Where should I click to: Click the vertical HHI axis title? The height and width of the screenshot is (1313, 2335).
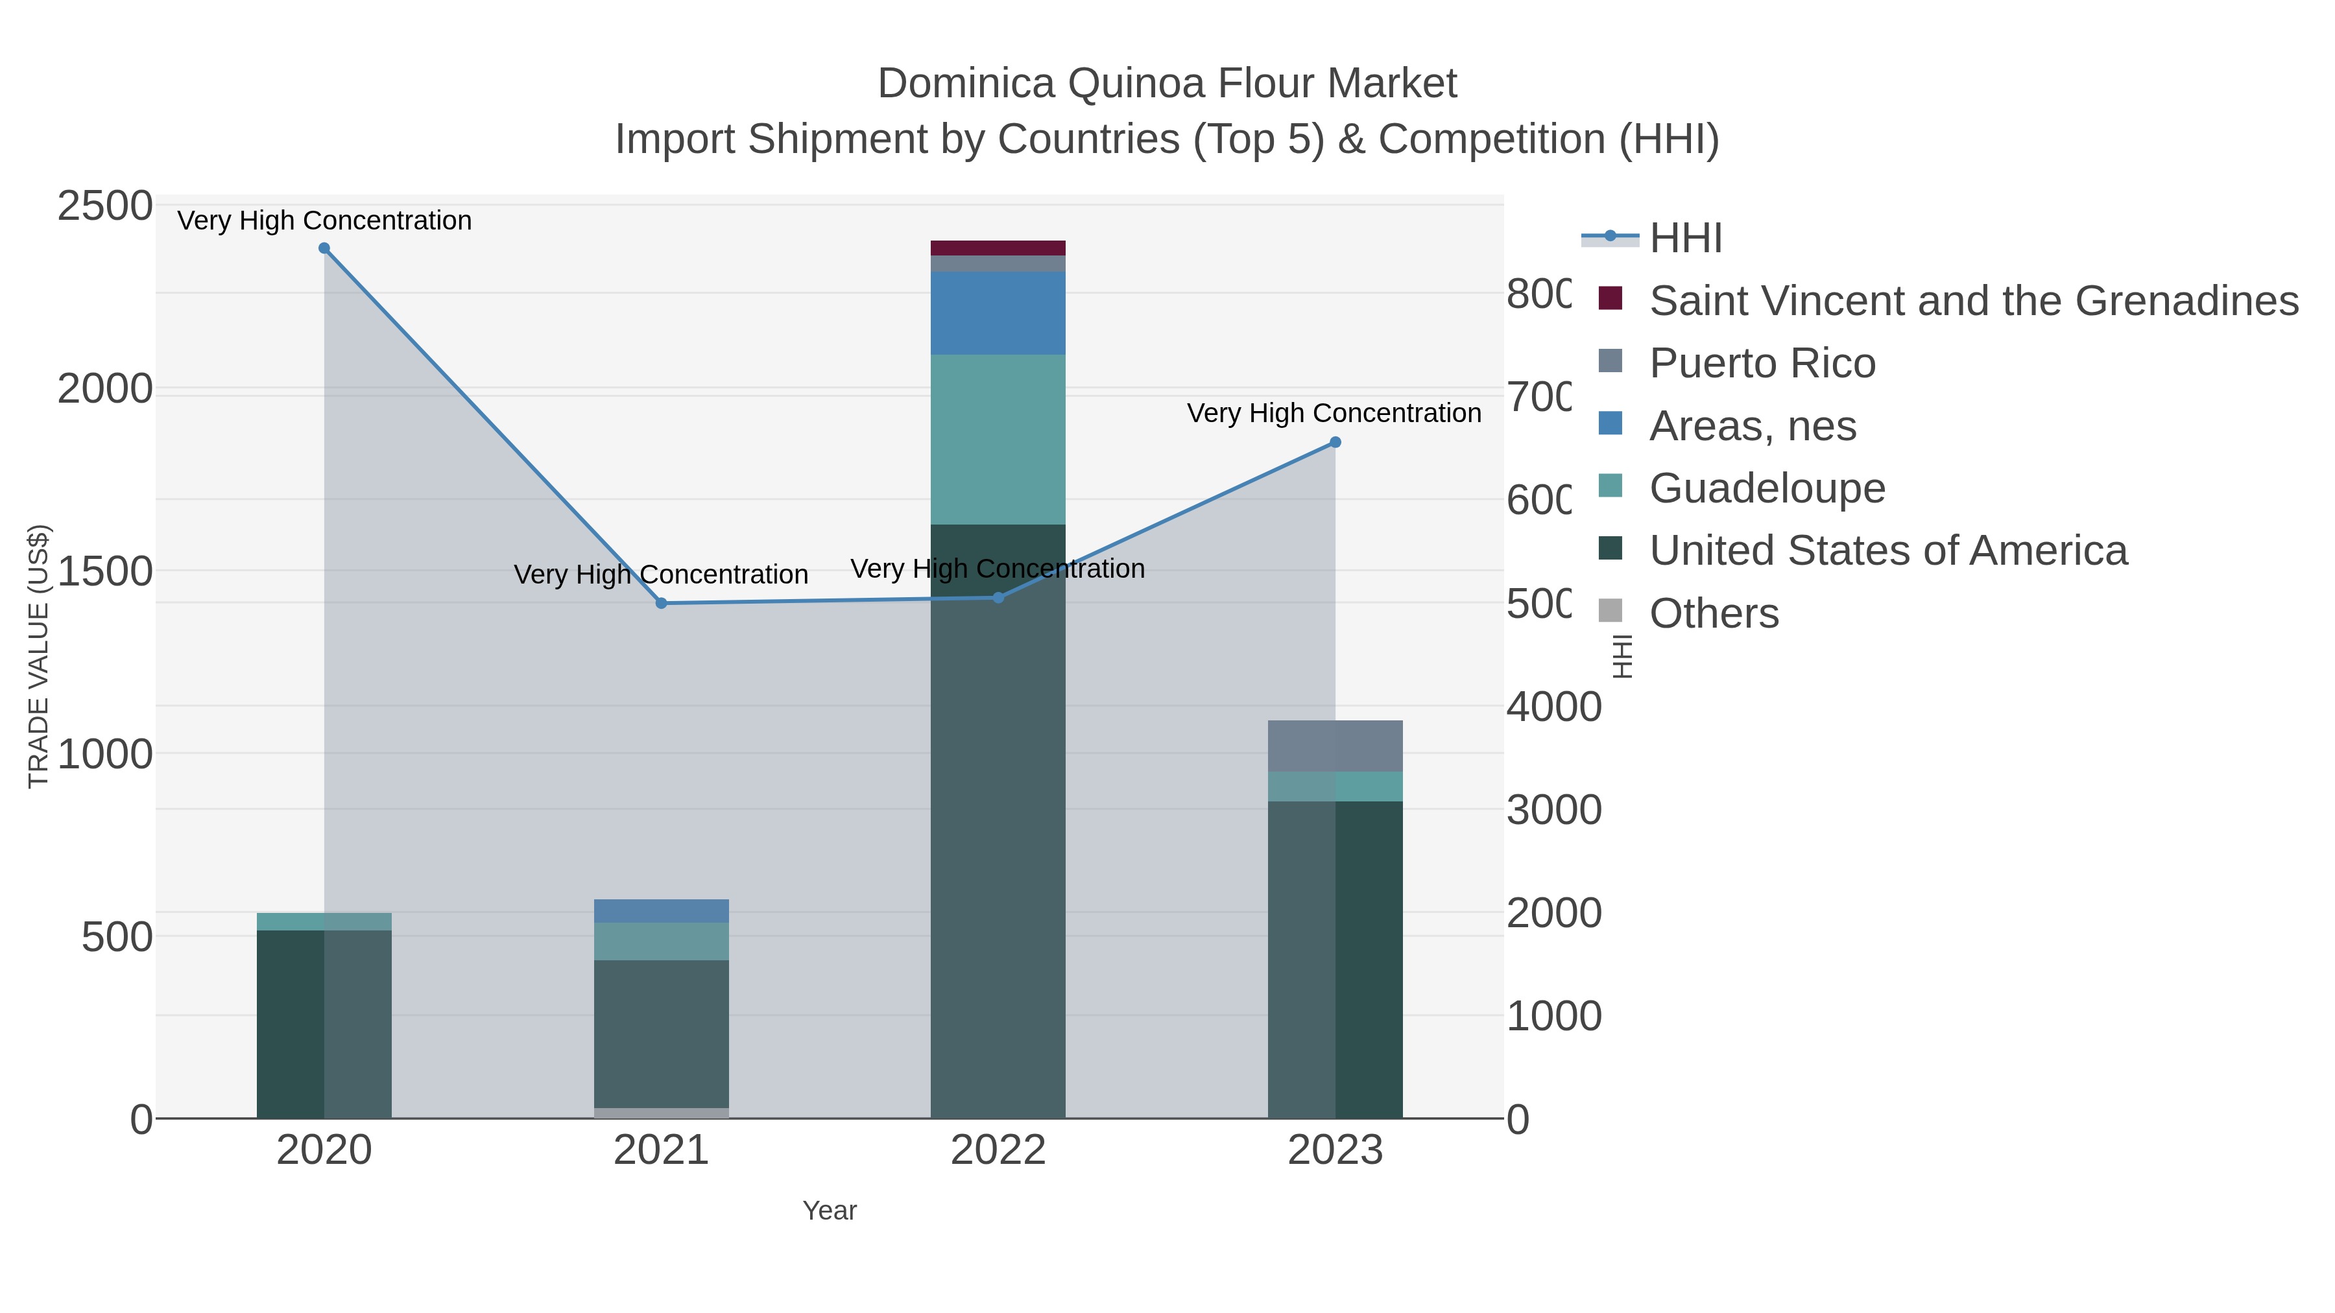click(1622, 656)
